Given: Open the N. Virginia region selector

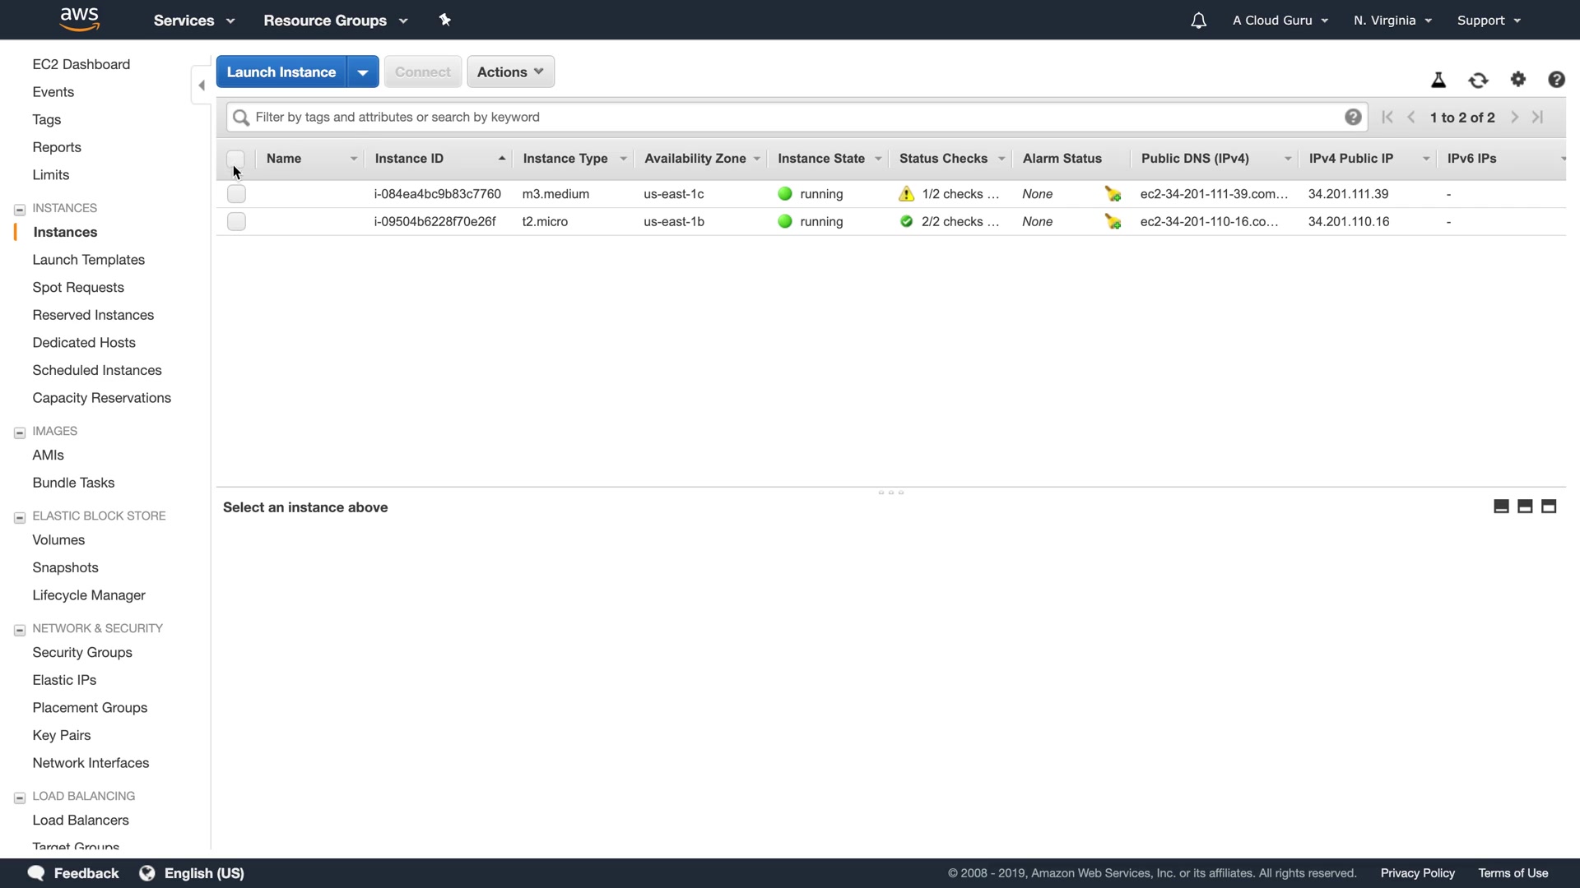Looking at the screenshot, I should pyautogui.click(x=1392, y=21).
